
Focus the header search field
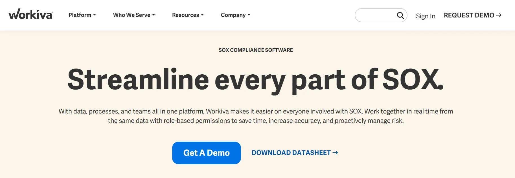click(381, 15)
